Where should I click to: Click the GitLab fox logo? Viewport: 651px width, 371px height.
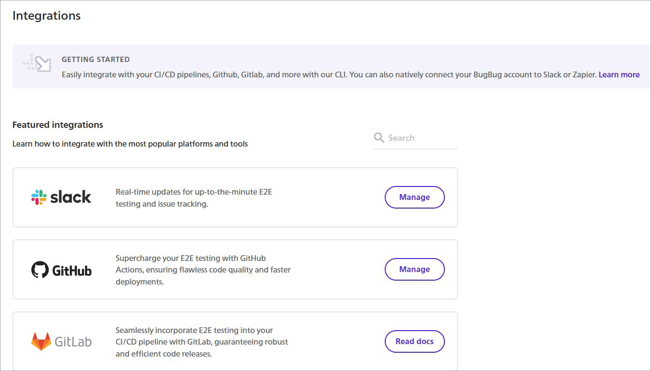[40, 342]
